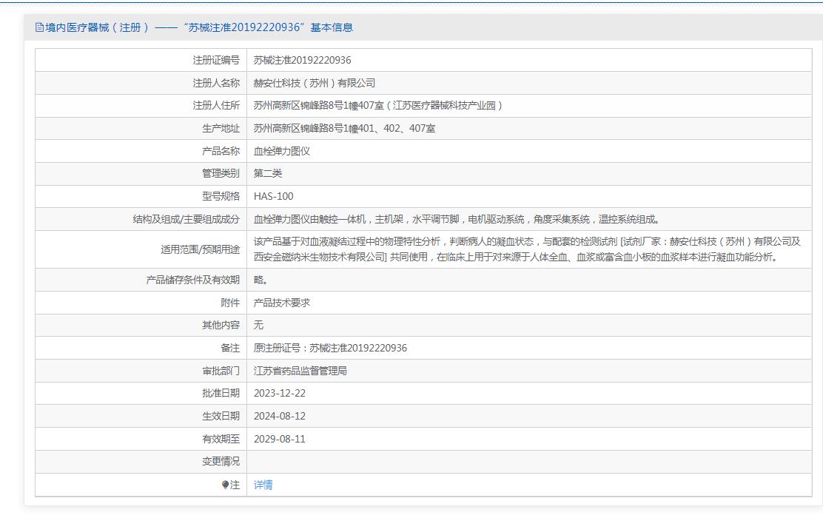The width and height of the screenshot is (823, 518).
Task: Select the 注册证编号 value 苏械注准20192220936
Action: [x=302, y=60]
